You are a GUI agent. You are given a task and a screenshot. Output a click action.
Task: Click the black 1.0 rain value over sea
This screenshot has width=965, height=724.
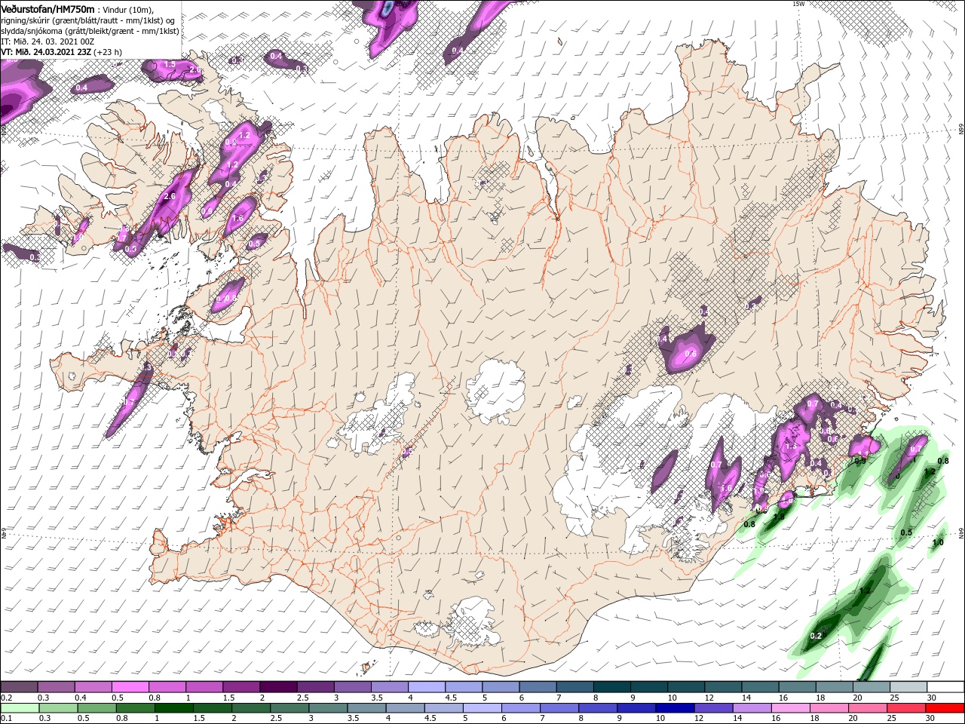click(938, 542)
